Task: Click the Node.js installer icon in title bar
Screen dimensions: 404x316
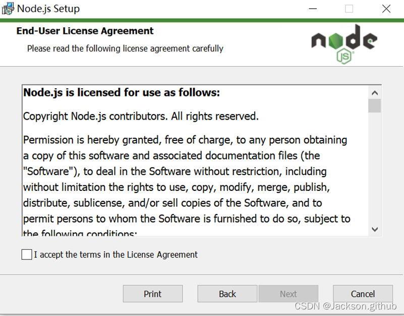Action: [8, 9]
